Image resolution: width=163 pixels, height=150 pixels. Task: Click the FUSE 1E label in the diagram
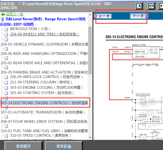156,117
